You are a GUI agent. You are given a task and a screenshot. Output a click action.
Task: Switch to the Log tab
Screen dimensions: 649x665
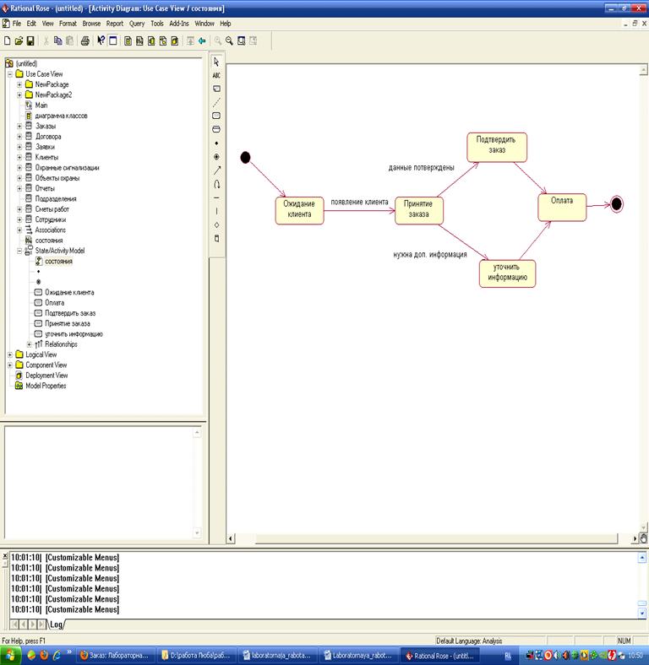point(56,624)
